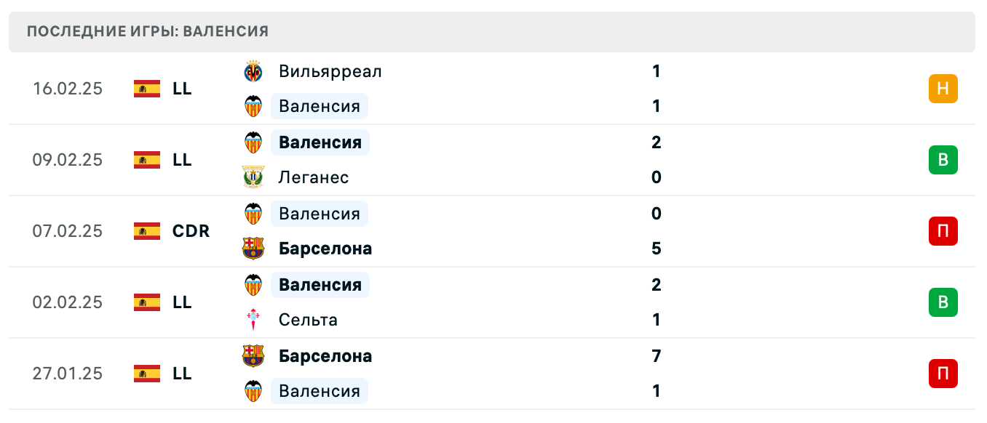Open the Вильярреал team link
The height and width of the screenshot is (423, 987).
[330, 71]
